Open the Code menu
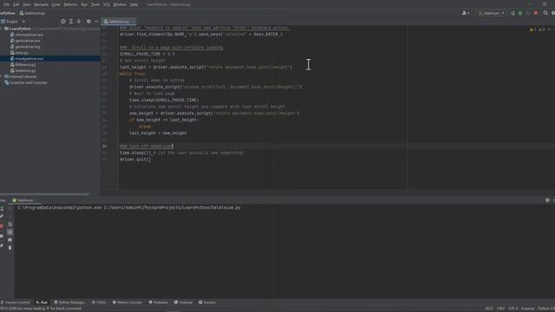This screenshot has width=555, height=312. [55, 4]
